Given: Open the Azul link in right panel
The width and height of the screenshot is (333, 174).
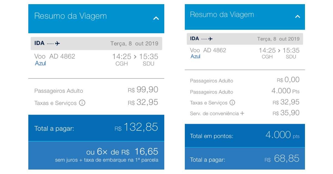Looking at the screenshot, I should point(195,56).
